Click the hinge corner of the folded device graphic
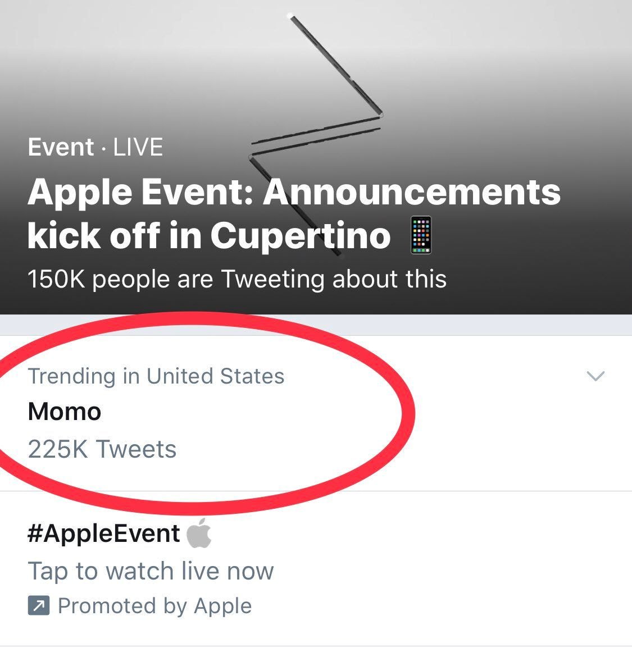This screenshot has height=657, width=632. (380, 115)
